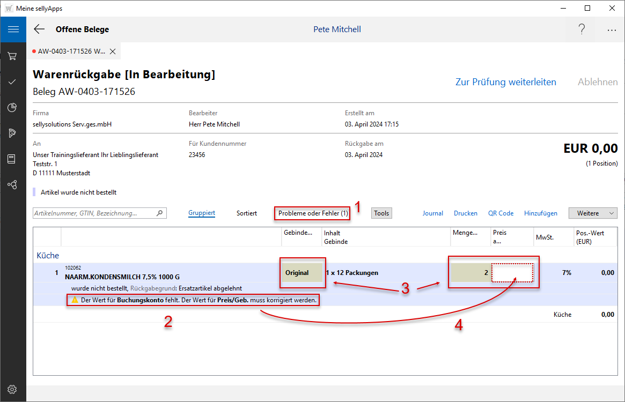The width and height of the screenshot is (625, 402).
Task: Switch to Sortiert view
Action: [x=247, y=213]
